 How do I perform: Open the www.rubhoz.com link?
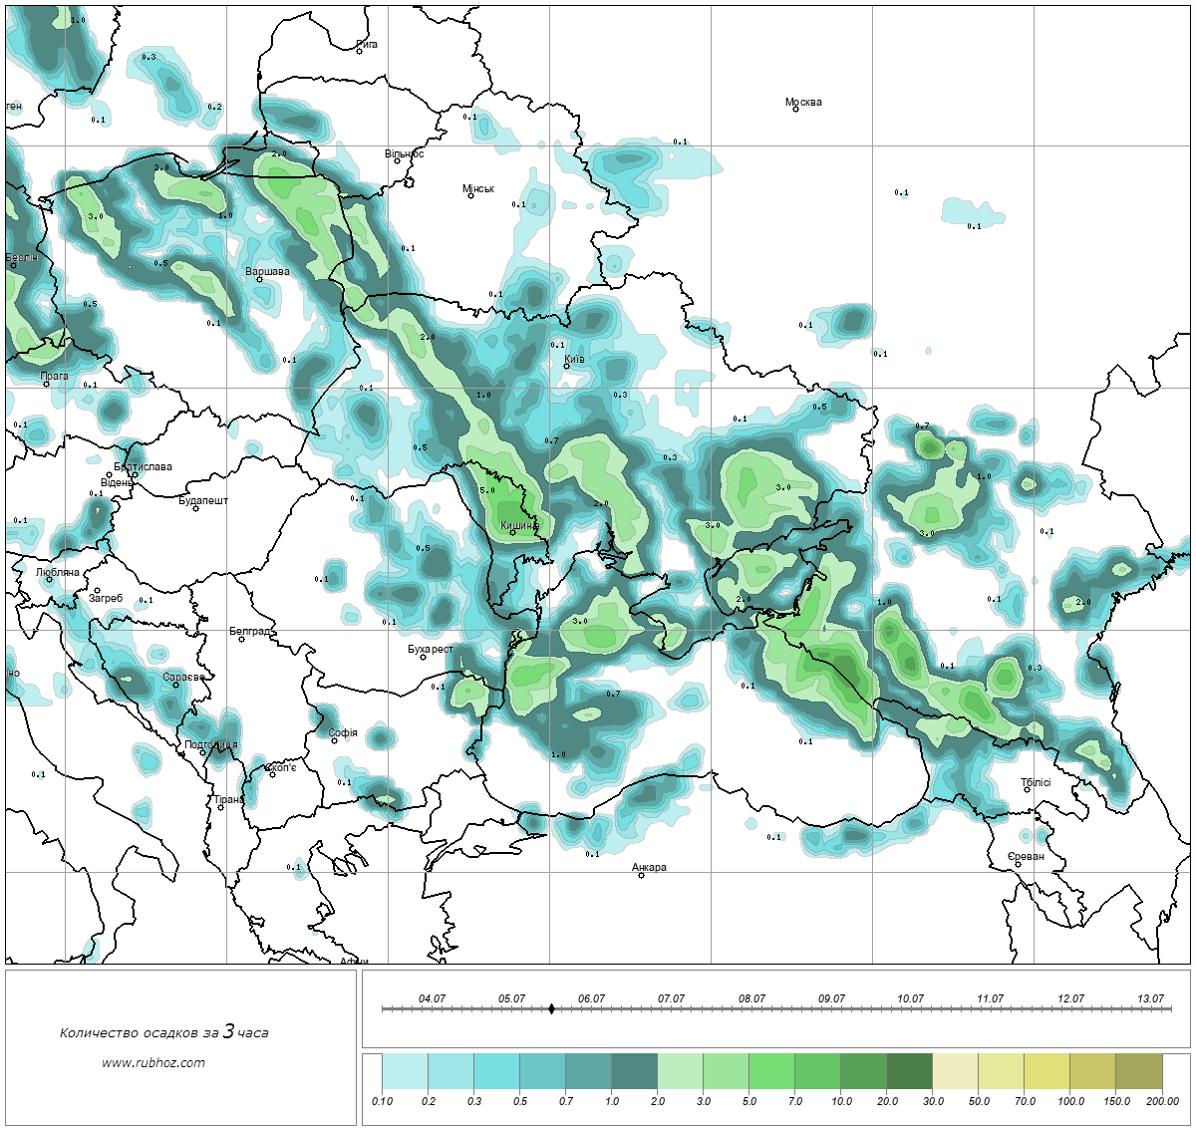point(153,1062)
